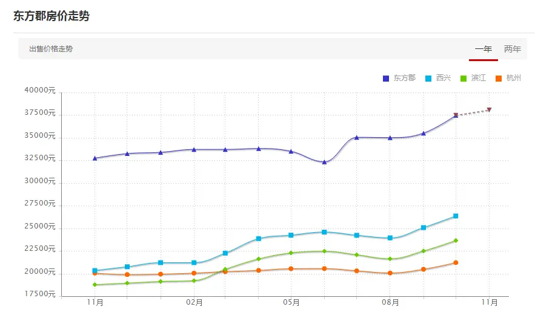
Task: Click the 出售价格走势 header label
Action: pos(51,49)
